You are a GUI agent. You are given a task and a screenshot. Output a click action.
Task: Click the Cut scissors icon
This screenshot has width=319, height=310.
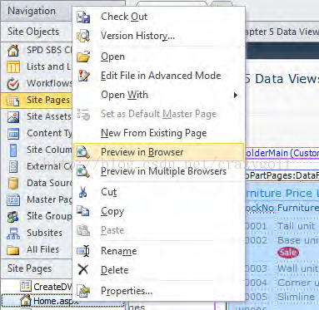point(82,192)
